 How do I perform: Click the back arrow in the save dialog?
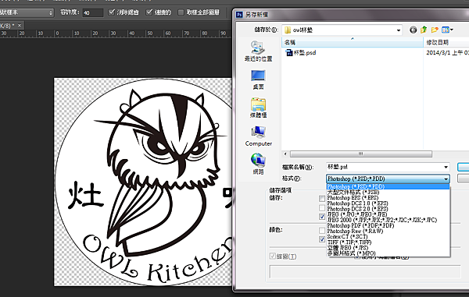(413, 30)
